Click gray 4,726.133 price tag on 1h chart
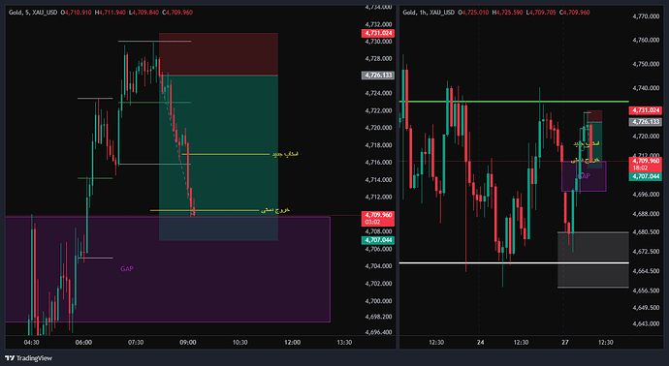 pos(646,122)
